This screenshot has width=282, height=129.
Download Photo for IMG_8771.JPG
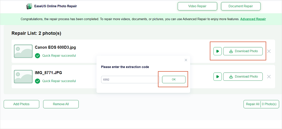243,76
